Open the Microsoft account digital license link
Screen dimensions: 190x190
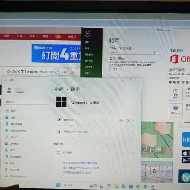click(80, 163)
